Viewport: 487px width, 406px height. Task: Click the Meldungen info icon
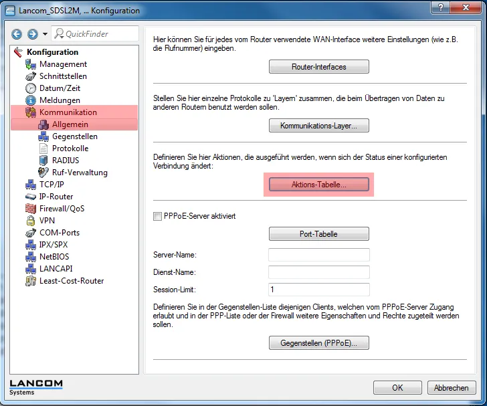[x=31, y=100]
